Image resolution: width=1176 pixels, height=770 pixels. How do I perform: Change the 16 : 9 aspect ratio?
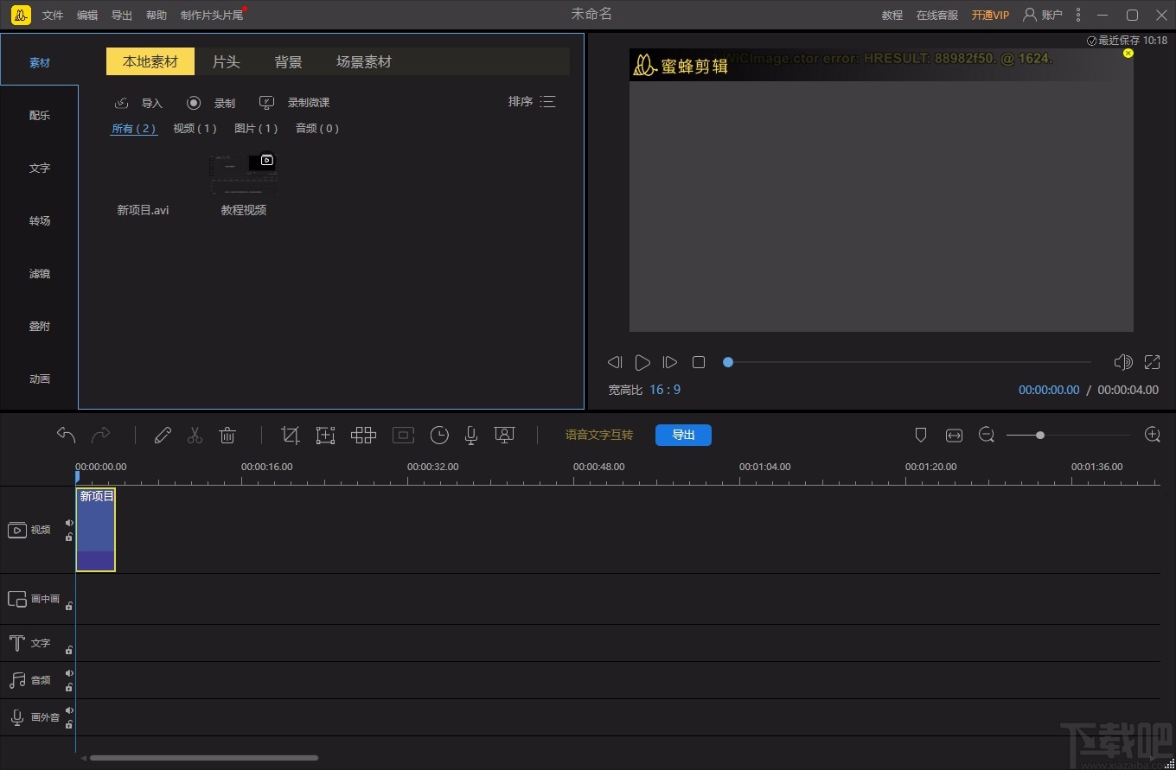(665, 390)
